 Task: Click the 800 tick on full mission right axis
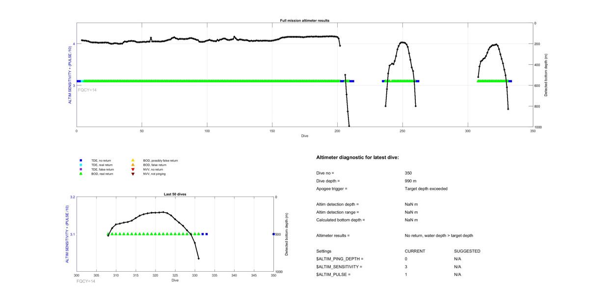538,106
